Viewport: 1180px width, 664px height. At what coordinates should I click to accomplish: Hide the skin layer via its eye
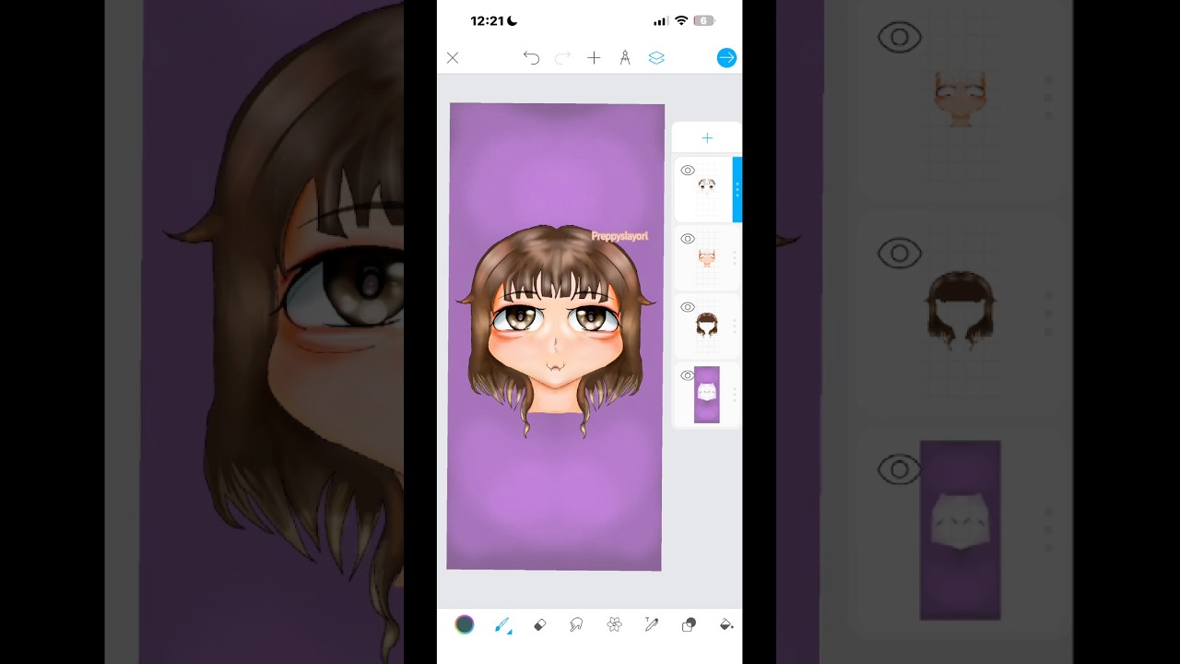tap(688, 239)
